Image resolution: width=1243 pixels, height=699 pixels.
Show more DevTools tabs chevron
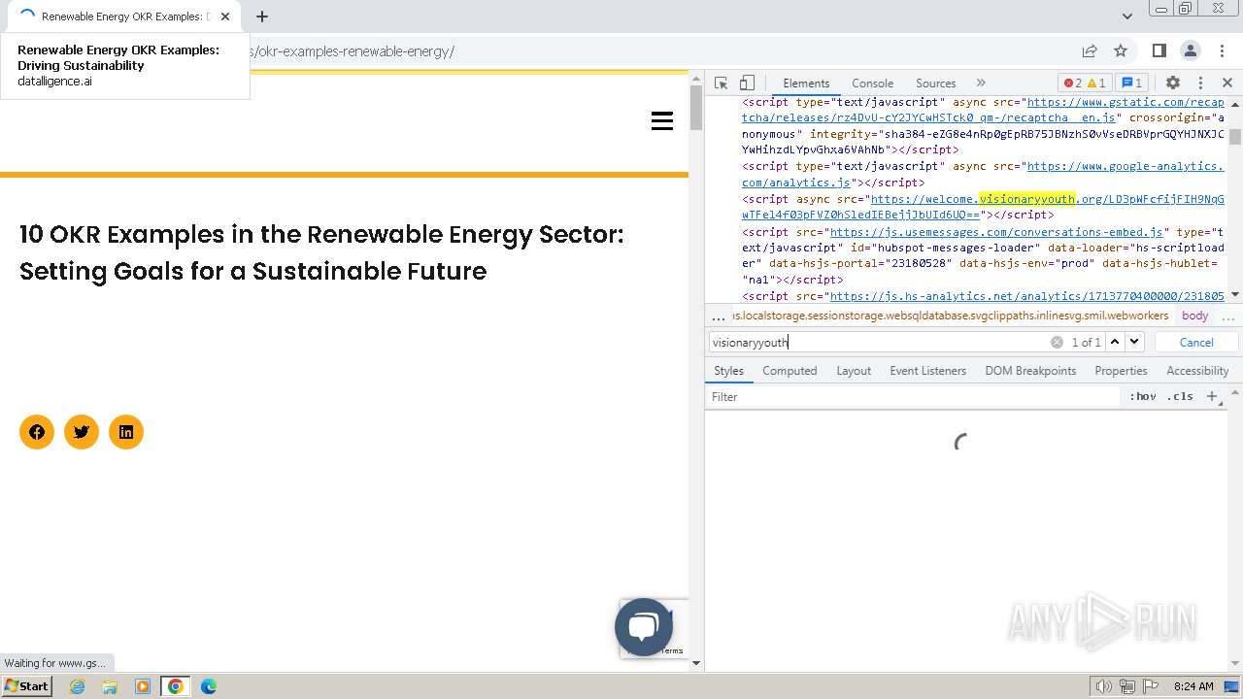981,83
